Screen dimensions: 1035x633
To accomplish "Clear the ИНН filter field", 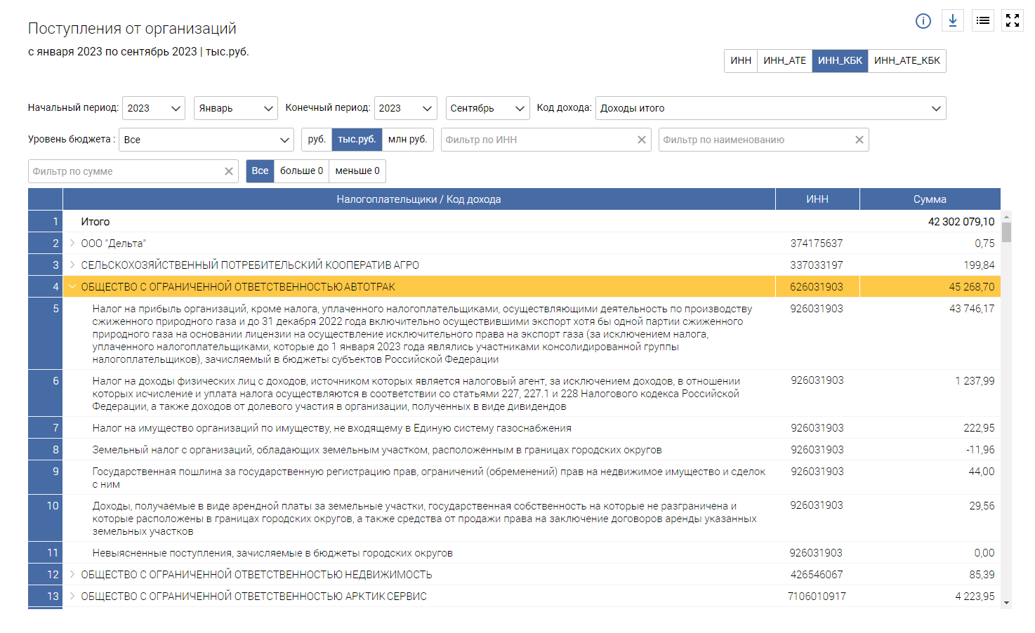I will pos(641,140).
